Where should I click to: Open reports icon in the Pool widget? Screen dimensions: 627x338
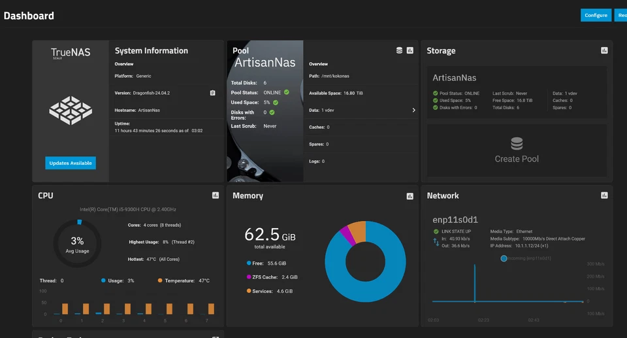click(410, 50)
